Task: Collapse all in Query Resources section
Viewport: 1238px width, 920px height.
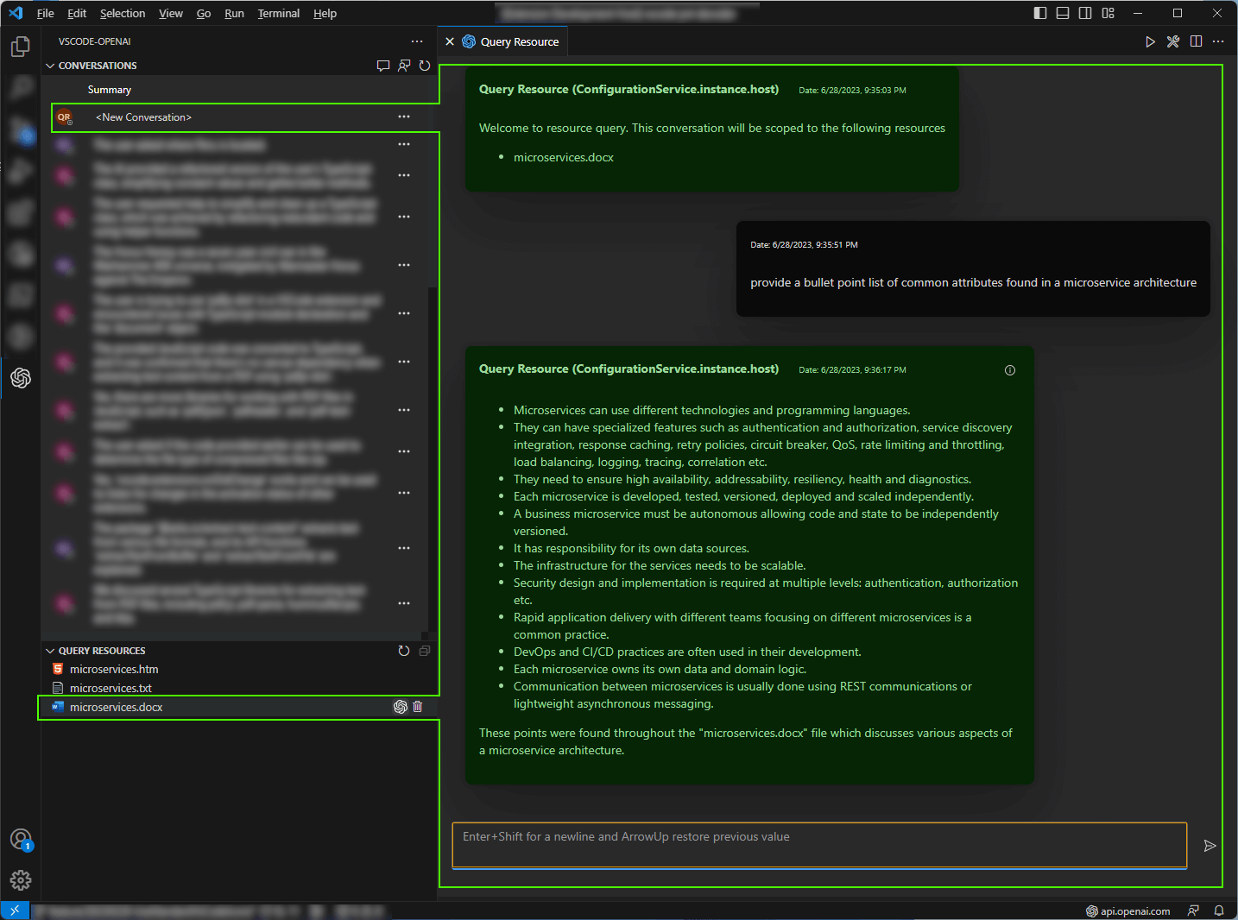Action: pyautogui.click(x=425, y=651)
